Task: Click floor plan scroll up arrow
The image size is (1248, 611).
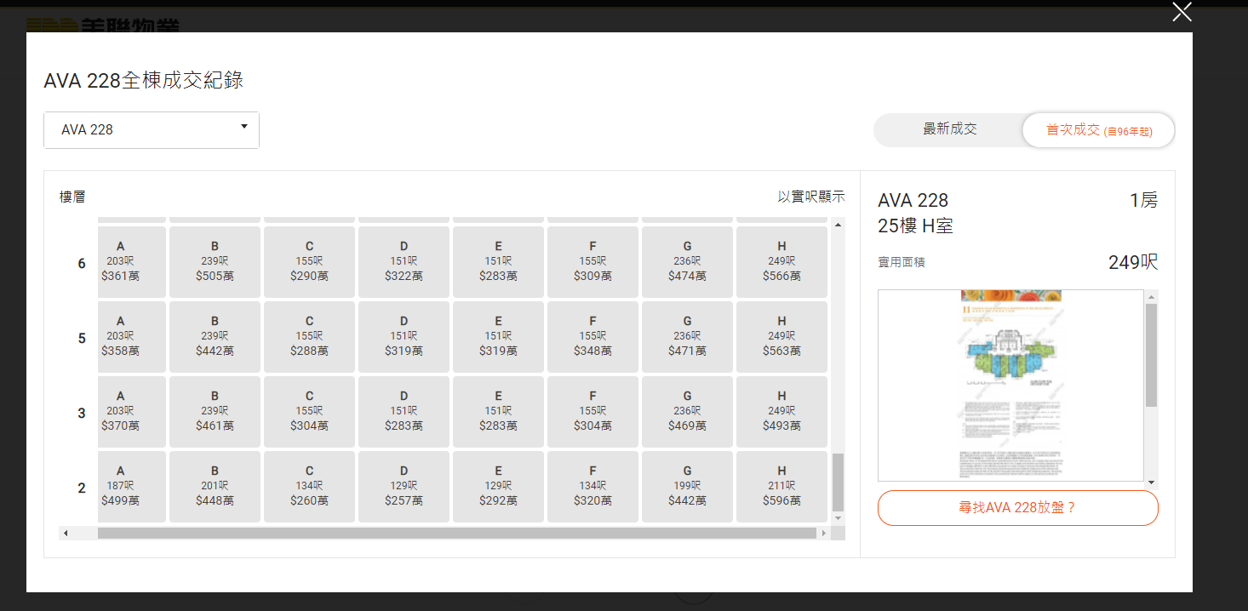Action: [1151, 297]
